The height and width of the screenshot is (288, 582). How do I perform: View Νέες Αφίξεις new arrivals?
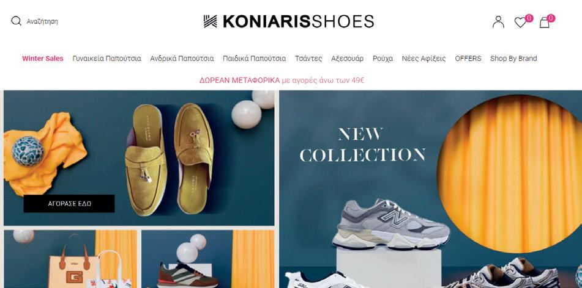tap(424, 59)
